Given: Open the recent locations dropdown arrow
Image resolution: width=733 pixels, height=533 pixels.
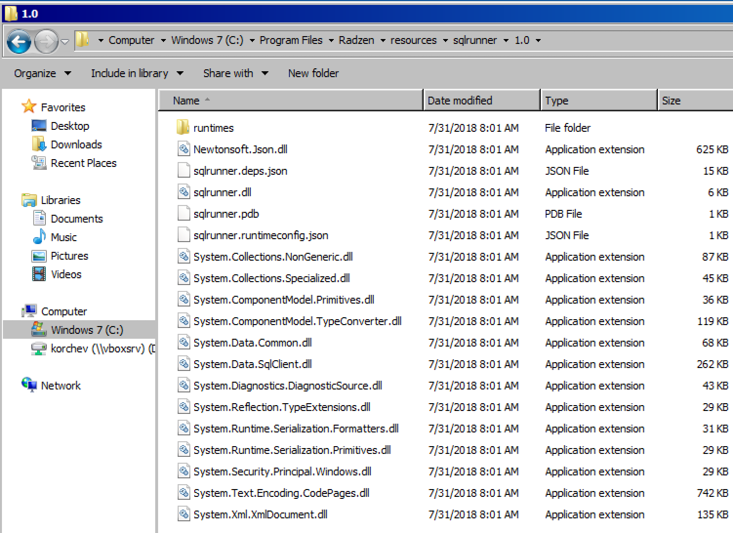Looking at the screenshot, I should coord(65,42).
